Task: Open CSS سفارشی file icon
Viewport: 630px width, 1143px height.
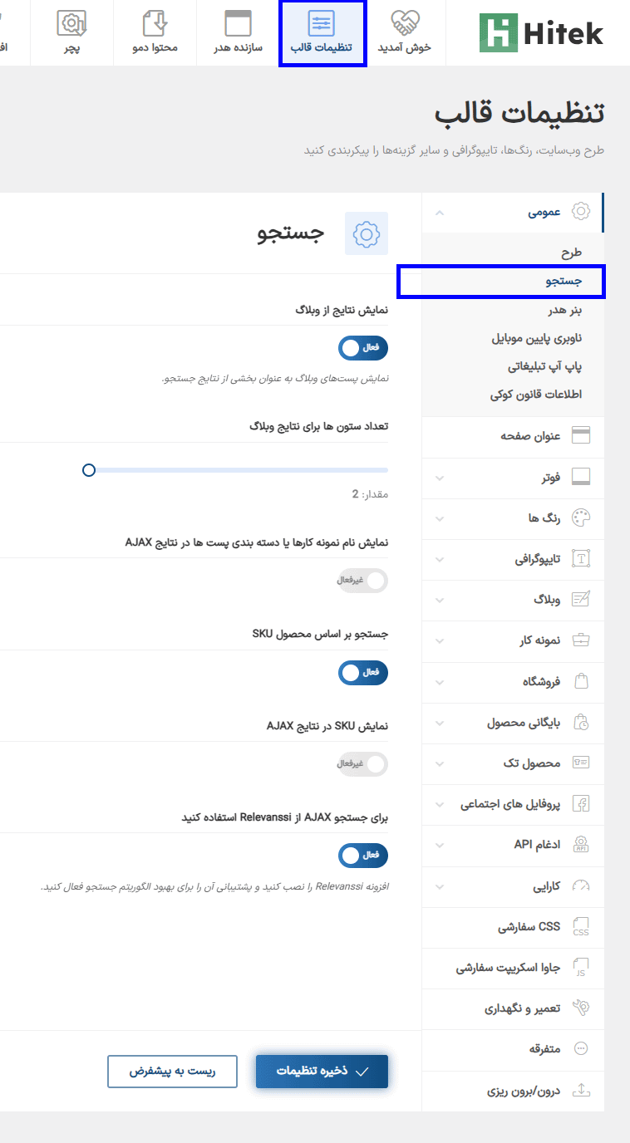Action: coord(582,926)
